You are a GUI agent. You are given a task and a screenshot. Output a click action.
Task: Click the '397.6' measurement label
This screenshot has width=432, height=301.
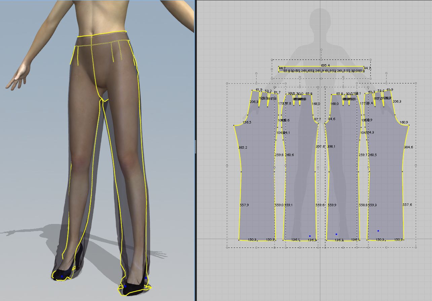(320, 146)
